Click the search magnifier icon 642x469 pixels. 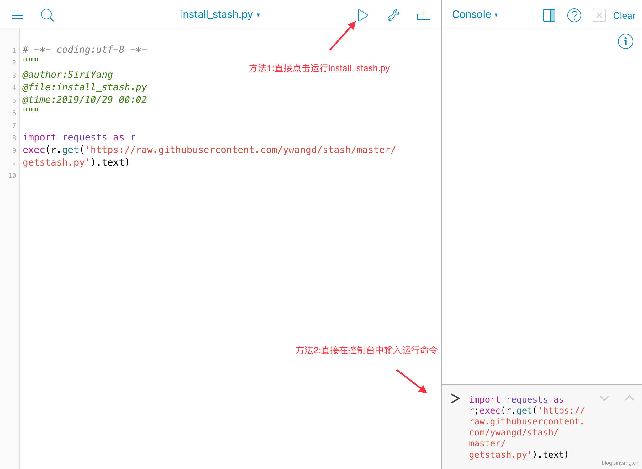[x=47, y=15]
